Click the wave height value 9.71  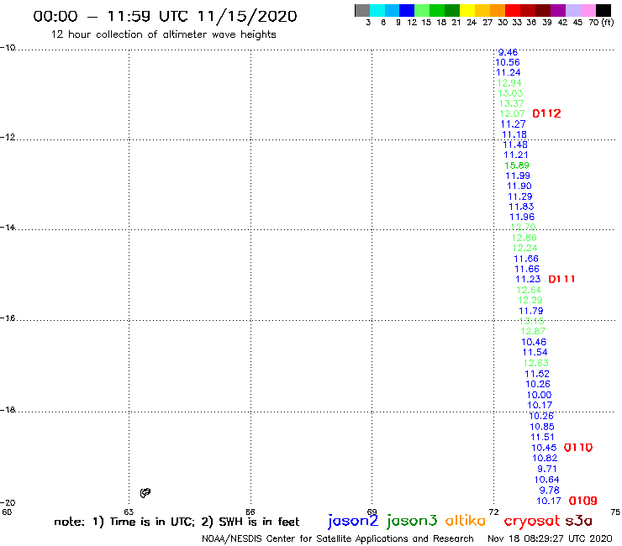547,469
